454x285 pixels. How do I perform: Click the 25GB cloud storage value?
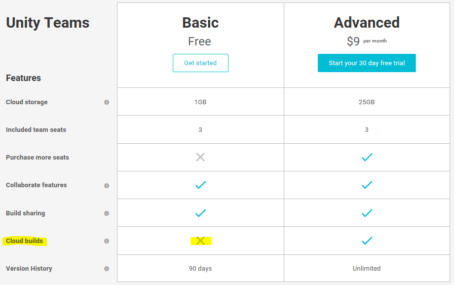pyautogui.click(x=367, y=102)
